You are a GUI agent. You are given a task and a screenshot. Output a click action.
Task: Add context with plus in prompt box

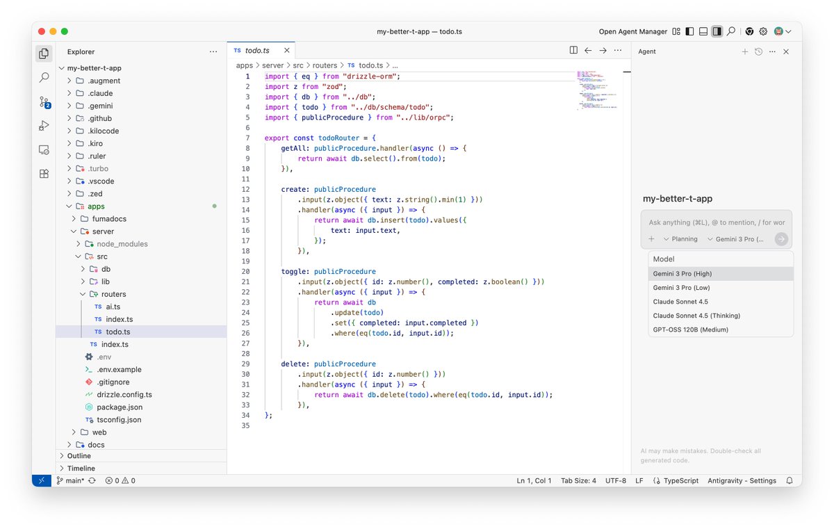pos(651,239)
